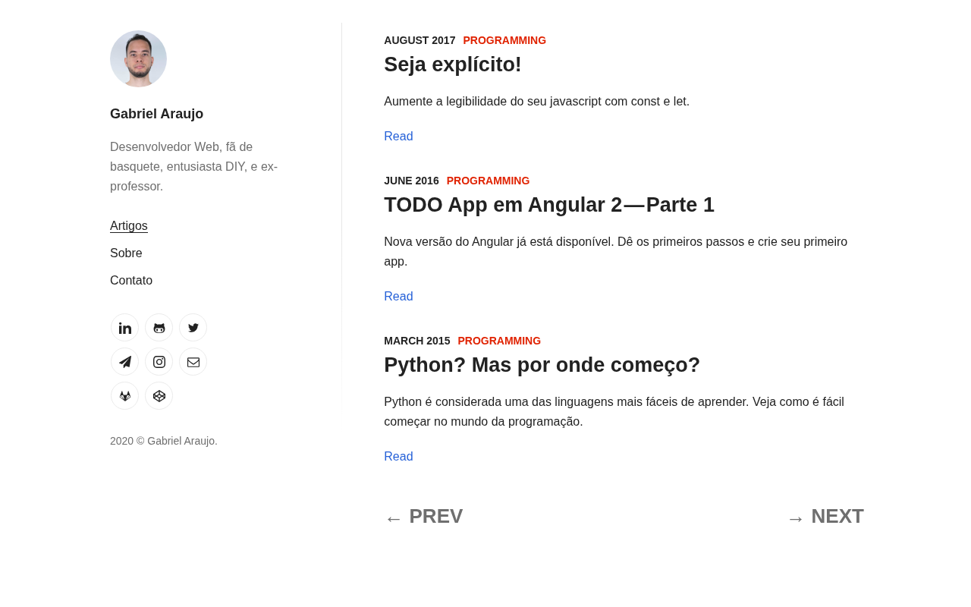The height and width of the screenshot is (607, 971).
Task: Go to the NEXT page
Action: (825, 517)
